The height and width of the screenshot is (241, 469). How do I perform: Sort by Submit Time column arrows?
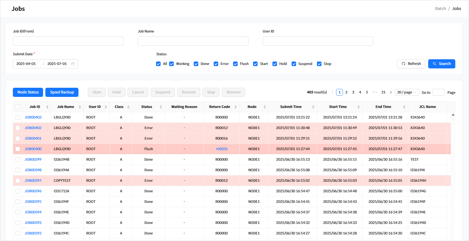pos(313,107)
